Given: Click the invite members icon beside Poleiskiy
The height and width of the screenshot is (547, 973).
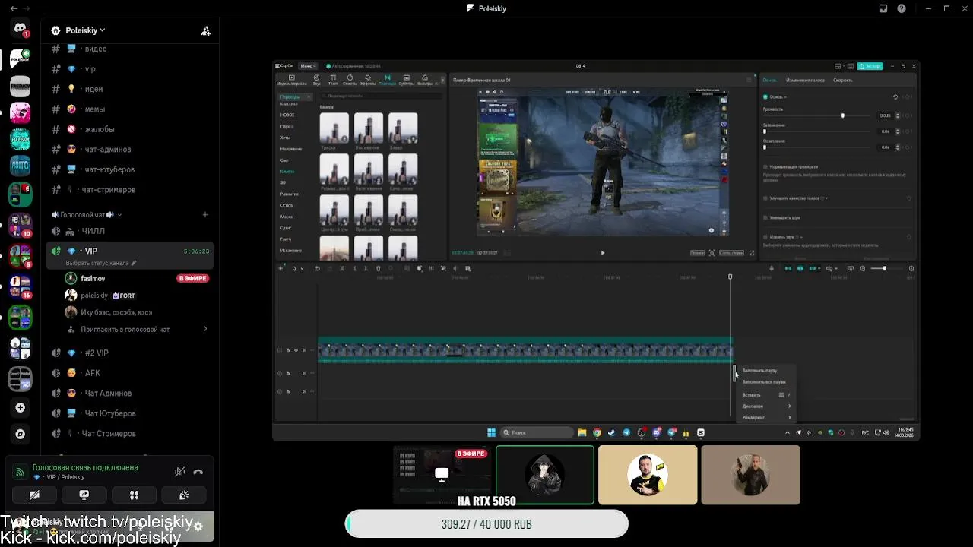Looking at the screenshot, I should 205,31.
